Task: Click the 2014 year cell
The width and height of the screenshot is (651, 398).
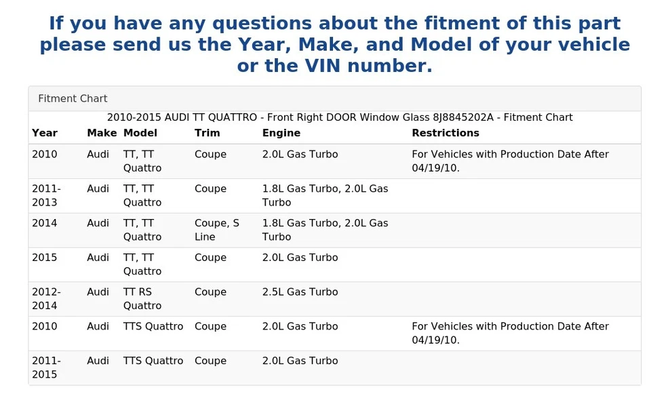Action: click(x=45, y=224)
